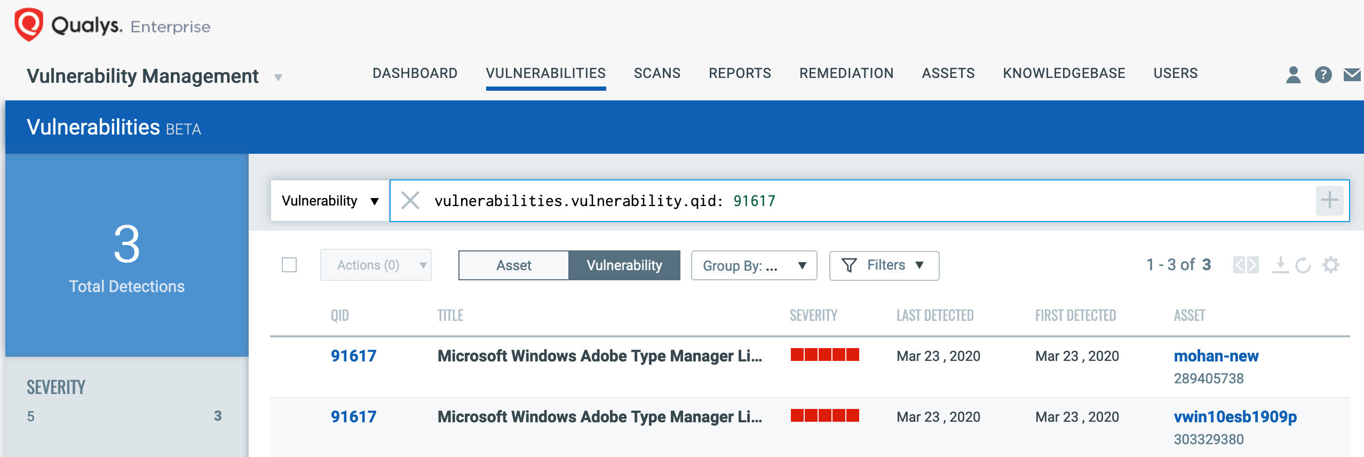Go to previous page arrow

1239,265
